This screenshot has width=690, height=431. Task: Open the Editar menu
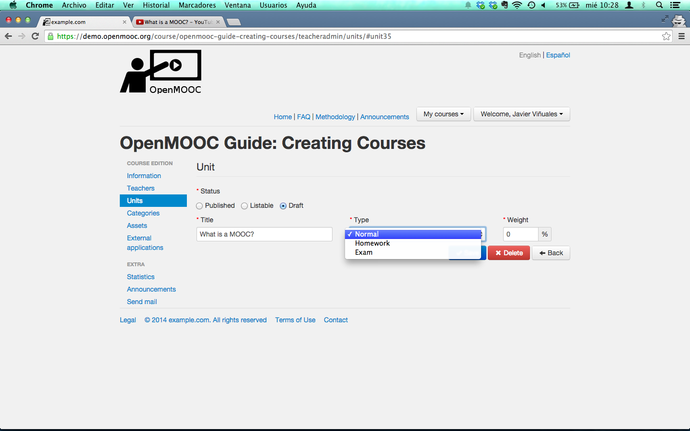point(104,5)
